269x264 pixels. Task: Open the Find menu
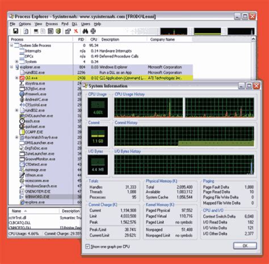[x=65, y=24]
